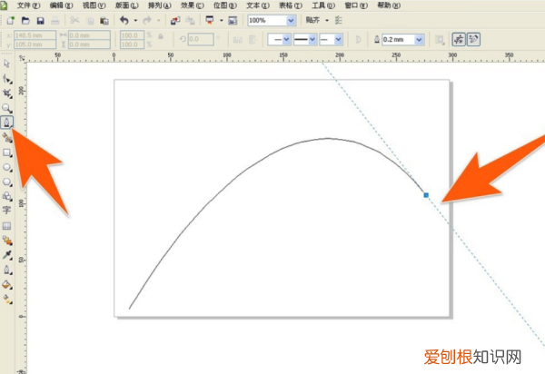
Task: Select the Rectangle tool
Action: (7, 153)
